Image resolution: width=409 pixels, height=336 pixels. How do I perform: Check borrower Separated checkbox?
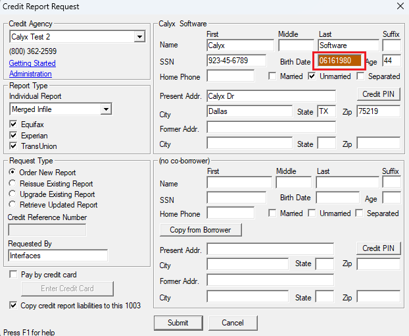(360, 76)
